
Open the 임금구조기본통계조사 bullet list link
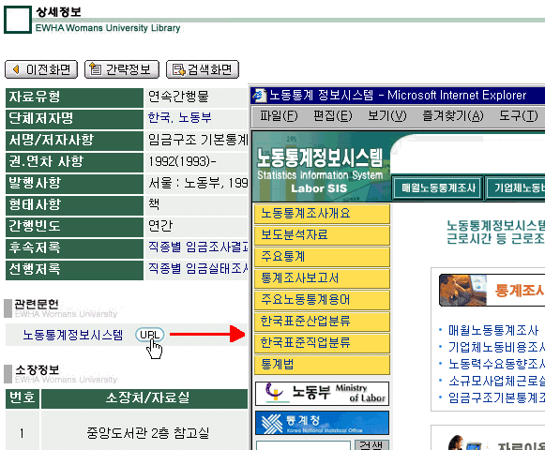pos(496,397)
